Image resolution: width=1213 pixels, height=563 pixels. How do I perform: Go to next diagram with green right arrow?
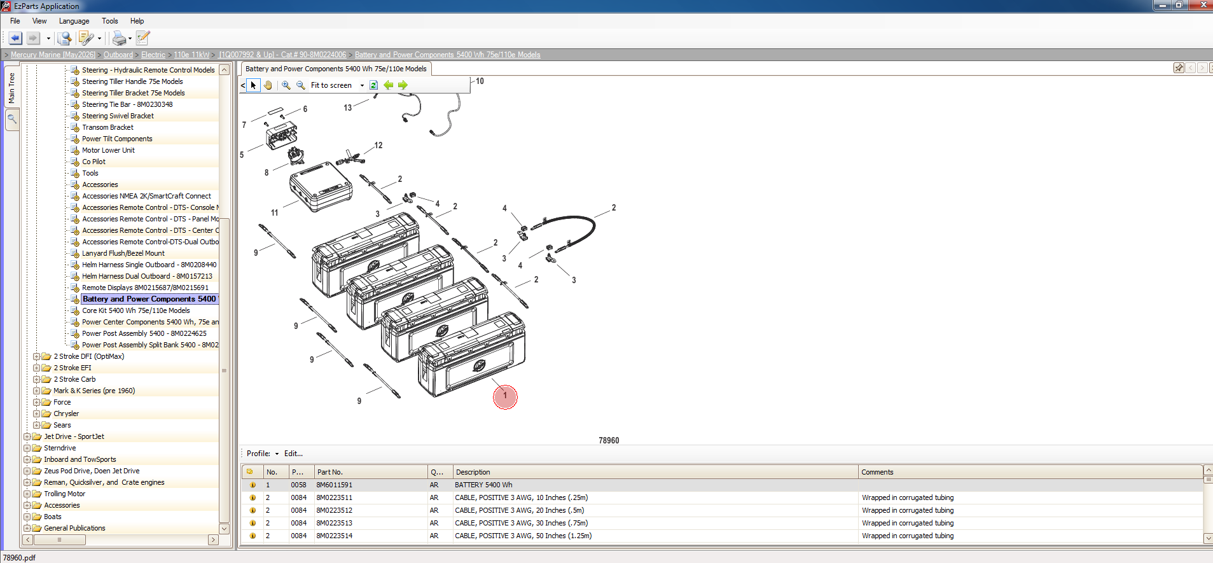403,85
